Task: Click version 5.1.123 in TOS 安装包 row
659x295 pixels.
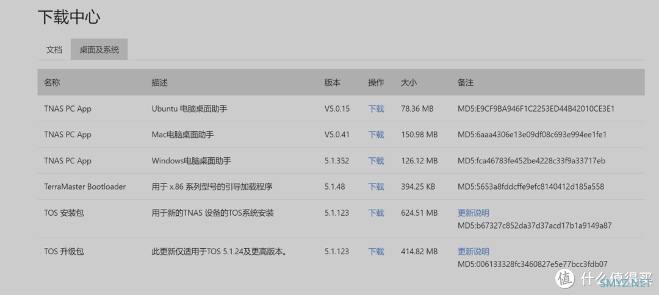Action: tap(337, 213)
